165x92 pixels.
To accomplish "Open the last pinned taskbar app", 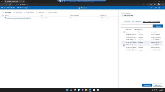I will [x=98, y=90].
